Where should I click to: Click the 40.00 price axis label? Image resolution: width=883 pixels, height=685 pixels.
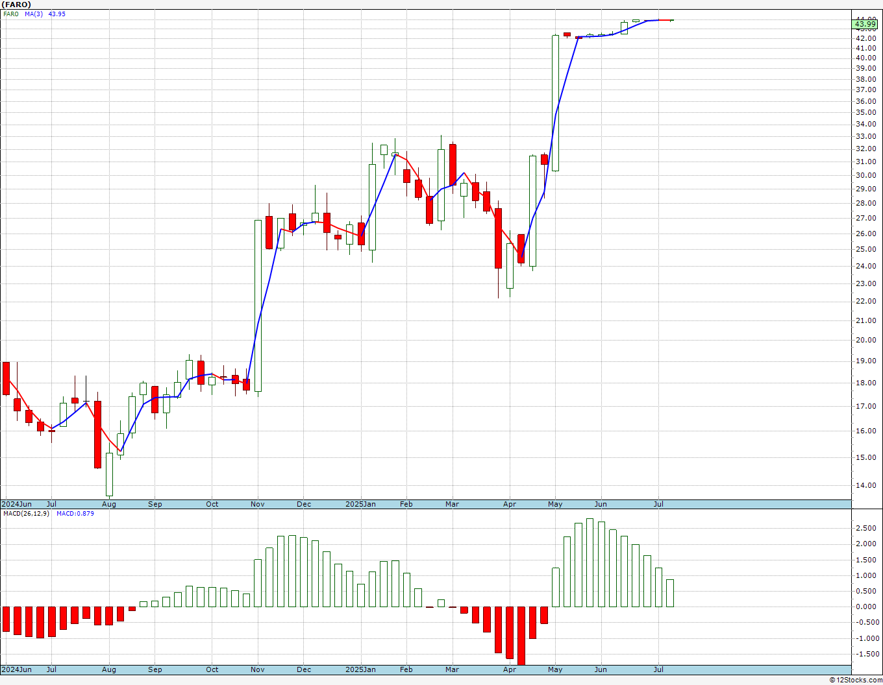click(x=865, y=58)
